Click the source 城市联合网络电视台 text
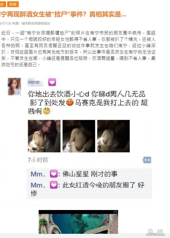The image size is (170, 238). pos(36,23)
